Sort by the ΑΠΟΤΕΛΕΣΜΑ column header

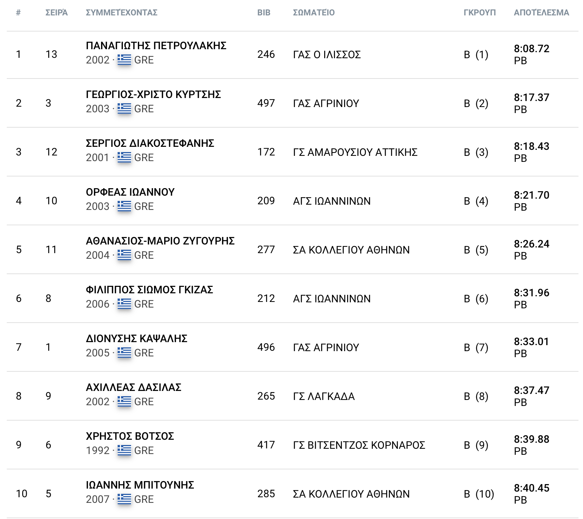(x=541, y=13)
